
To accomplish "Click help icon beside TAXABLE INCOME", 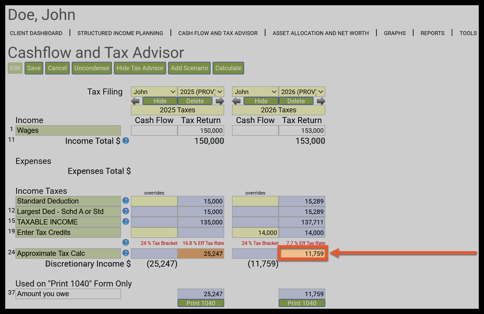I will point(126,221).
